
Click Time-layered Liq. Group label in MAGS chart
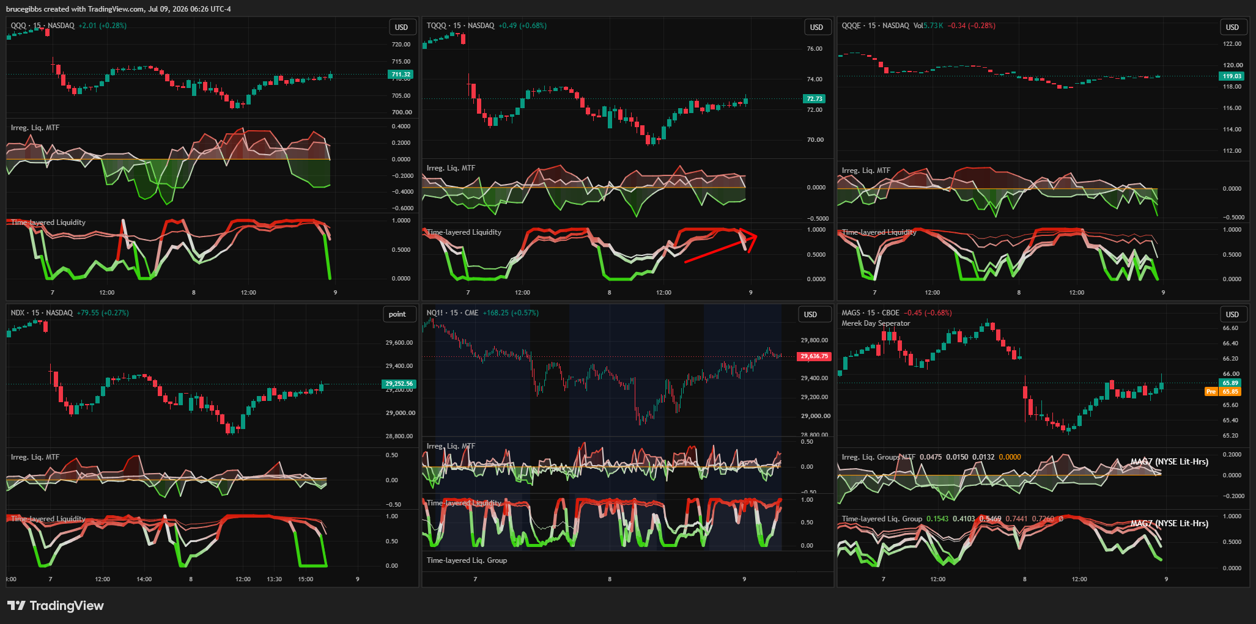click(x=882, y=519)
